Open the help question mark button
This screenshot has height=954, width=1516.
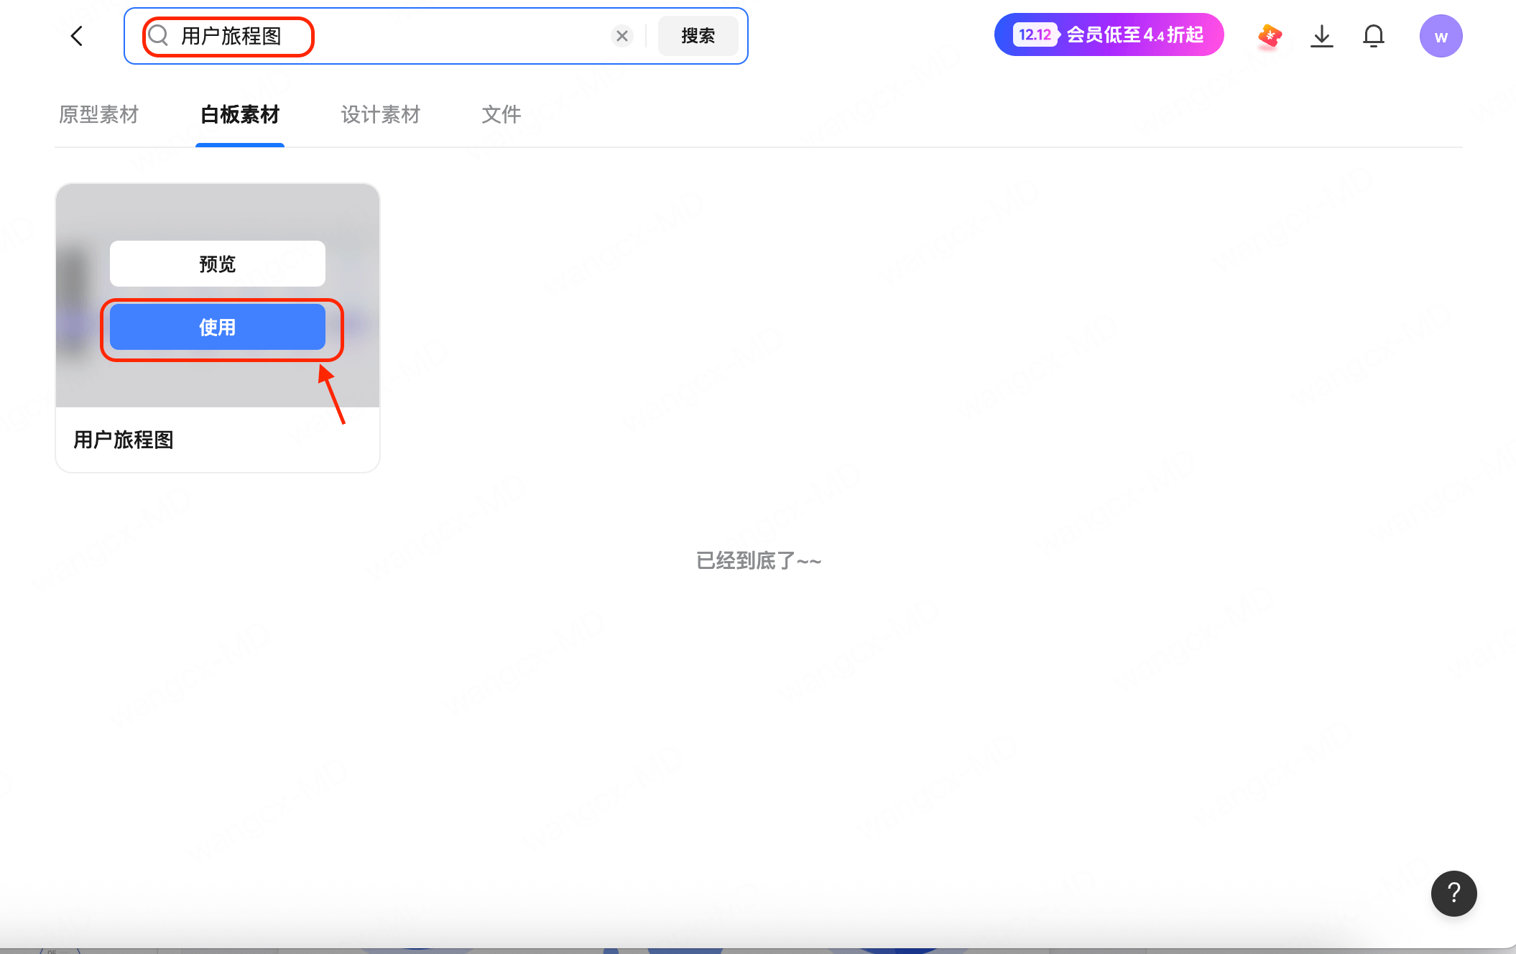[x=1453, y=893]
